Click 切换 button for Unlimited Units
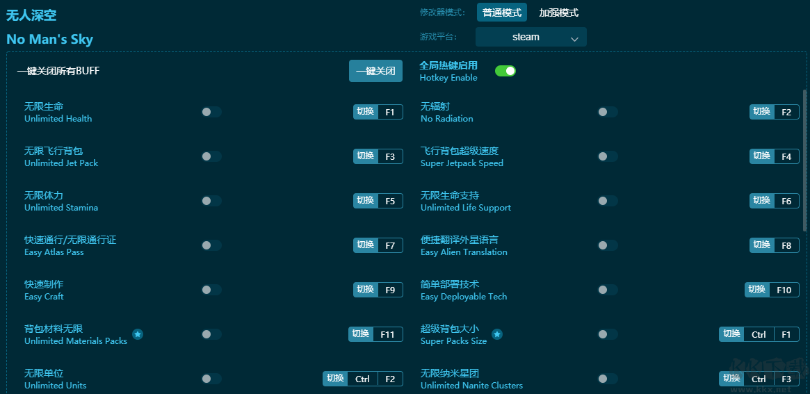This screenshot has width=810, height=394. 335,379
